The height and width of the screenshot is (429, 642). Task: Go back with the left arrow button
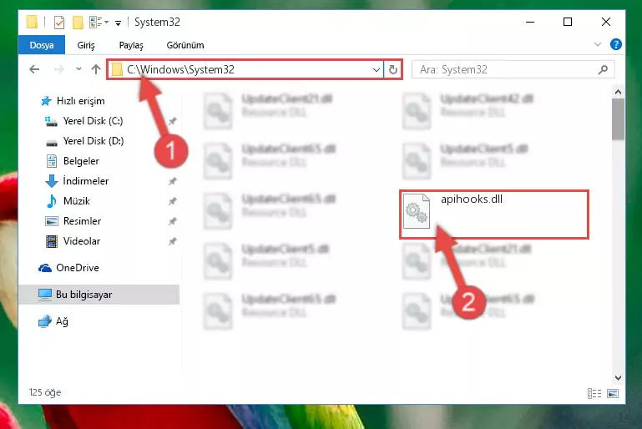(x=34, y=69)
